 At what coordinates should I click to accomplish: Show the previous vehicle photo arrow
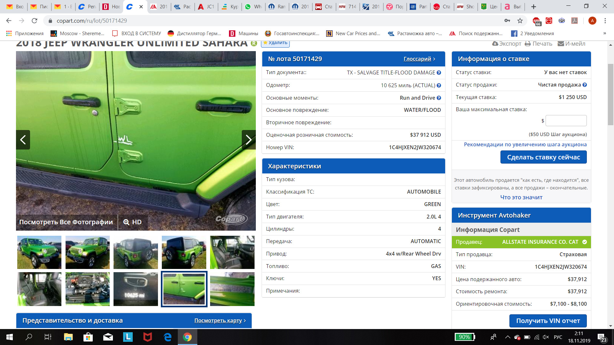pyautogui.click(x=23, y=140)
